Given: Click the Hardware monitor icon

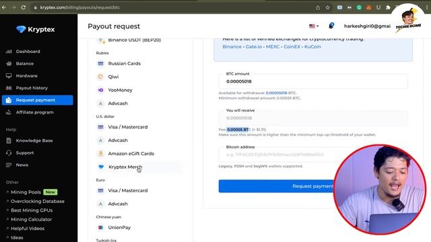Looking at the screenshot, I should pos(9,76).
